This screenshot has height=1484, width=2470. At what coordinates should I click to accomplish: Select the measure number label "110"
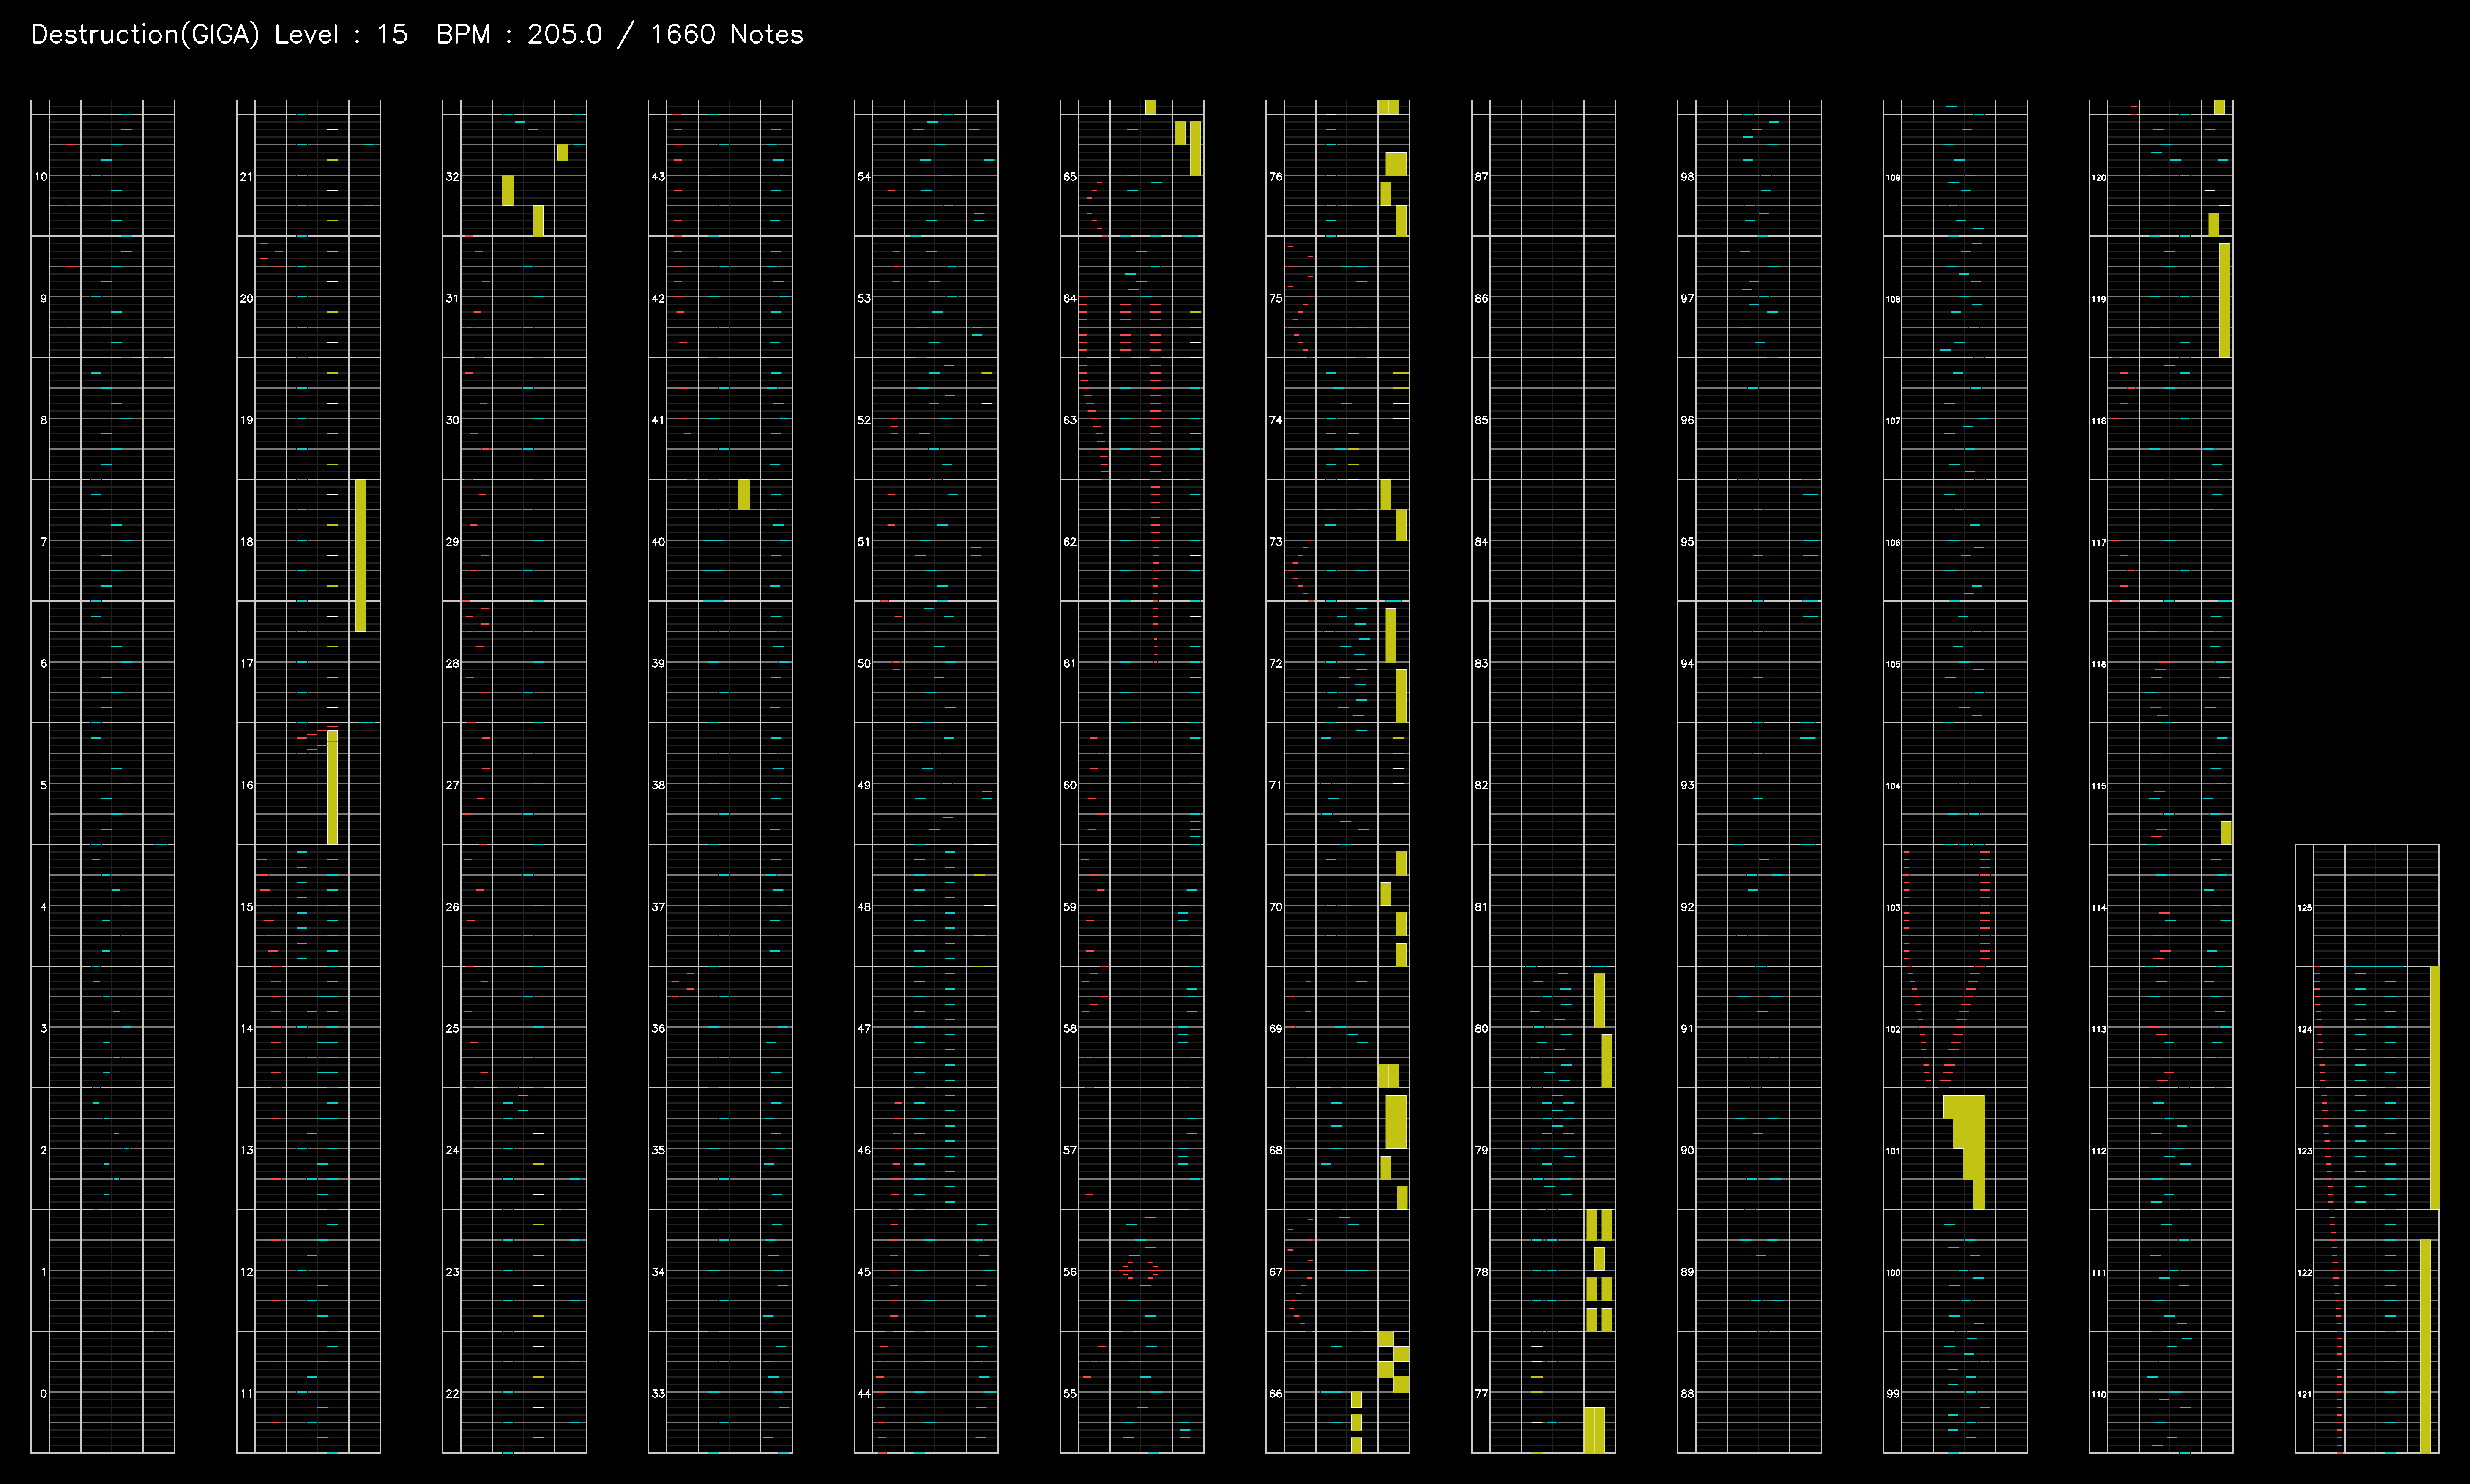pos(2099,1394)
